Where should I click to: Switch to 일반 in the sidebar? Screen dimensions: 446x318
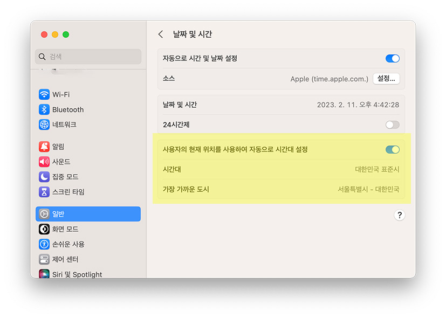59,213
